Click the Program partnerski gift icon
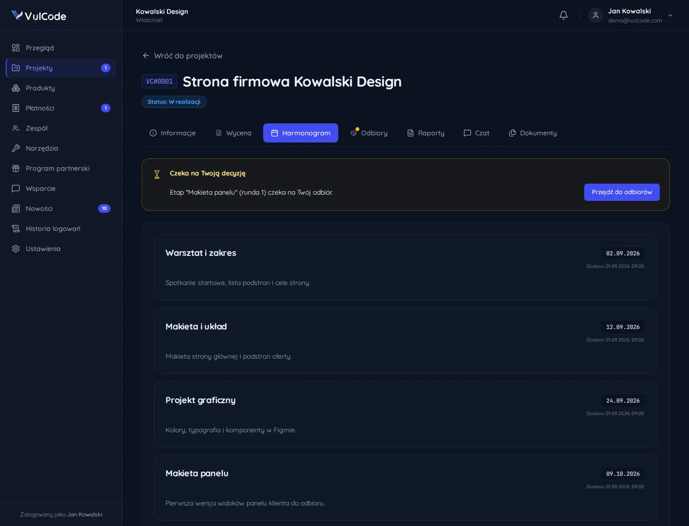 coord(16,168)
